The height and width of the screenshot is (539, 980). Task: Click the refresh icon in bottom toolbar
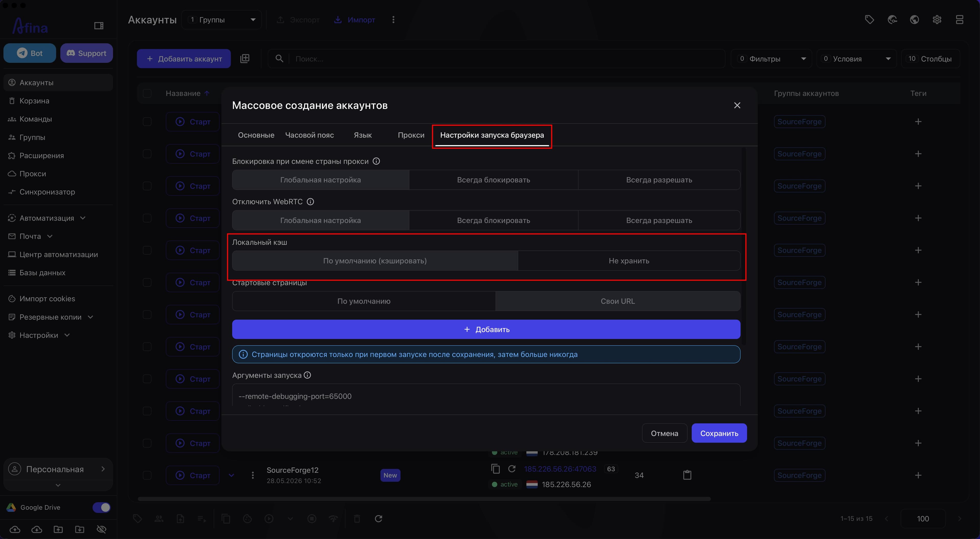[378, 518]
